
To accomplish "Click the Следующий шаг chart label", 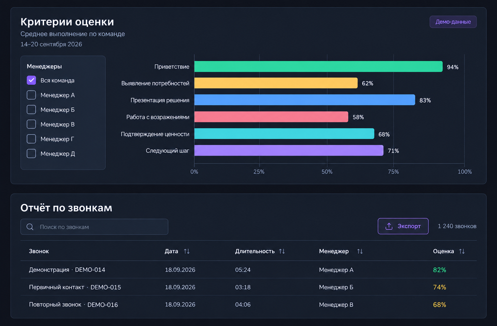I will coord(167,150).
